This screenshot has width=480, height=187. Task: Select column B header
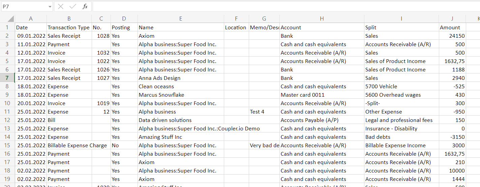click(x=69, y=19)
